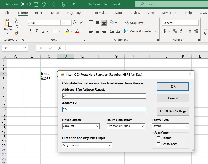Click the Cut scissors icon

pyautogui.click(x=16, y=20)
